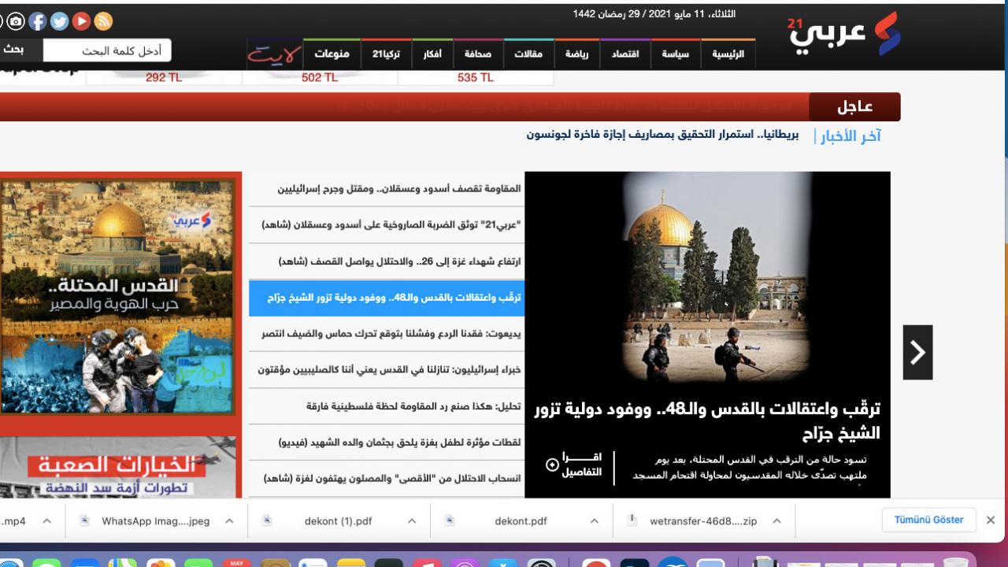Open the Instagram camera icon
1008x567 pixels.
pyautogui.click(x=16, y=21)
